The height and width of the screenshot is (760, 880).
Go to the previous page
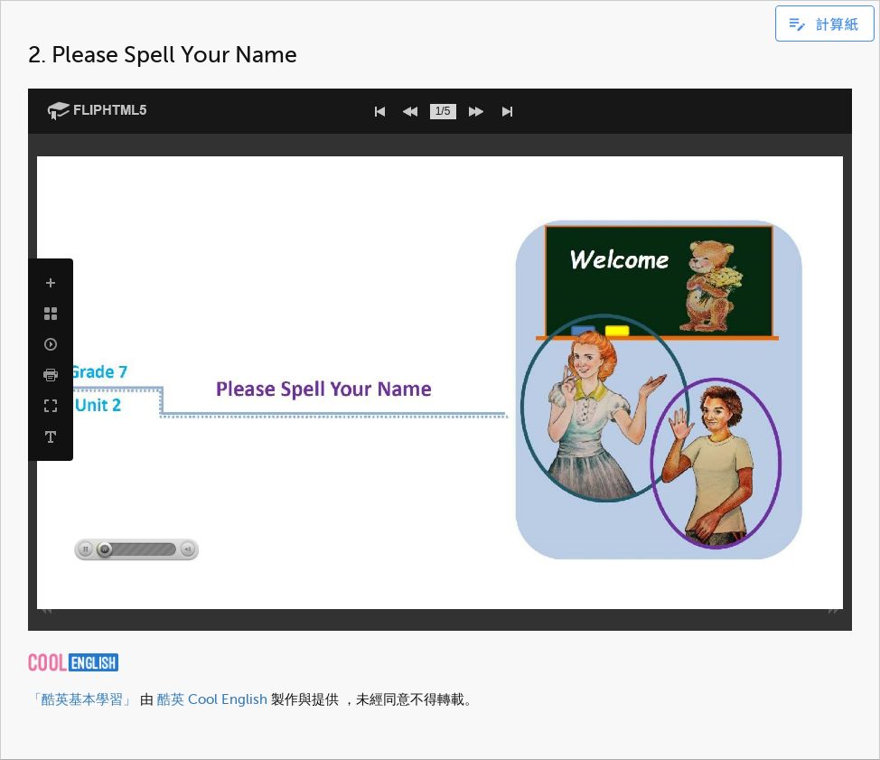pos(409,111)
